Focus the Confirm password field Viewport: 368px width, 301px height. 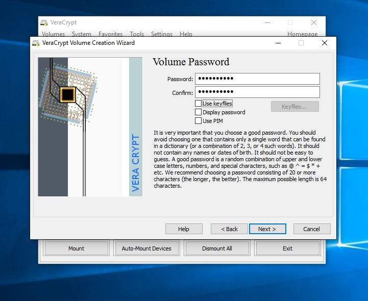pos(257,92)
